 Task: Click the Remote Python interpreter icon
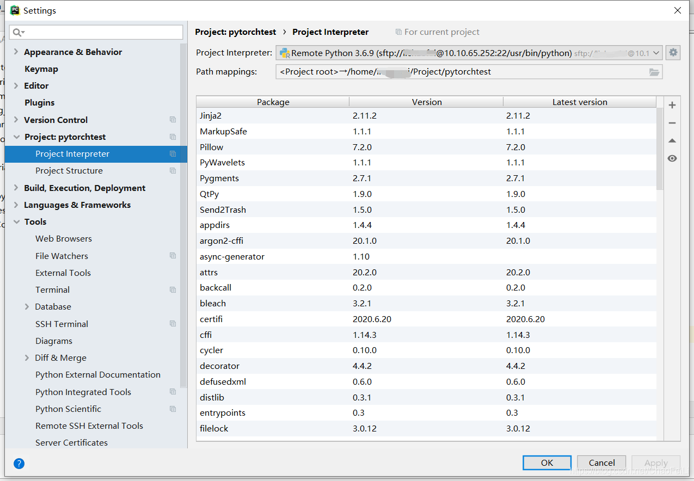[x=286, y=52]
